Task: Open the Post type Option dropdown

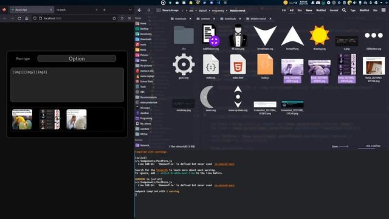Action: (77, 58)
